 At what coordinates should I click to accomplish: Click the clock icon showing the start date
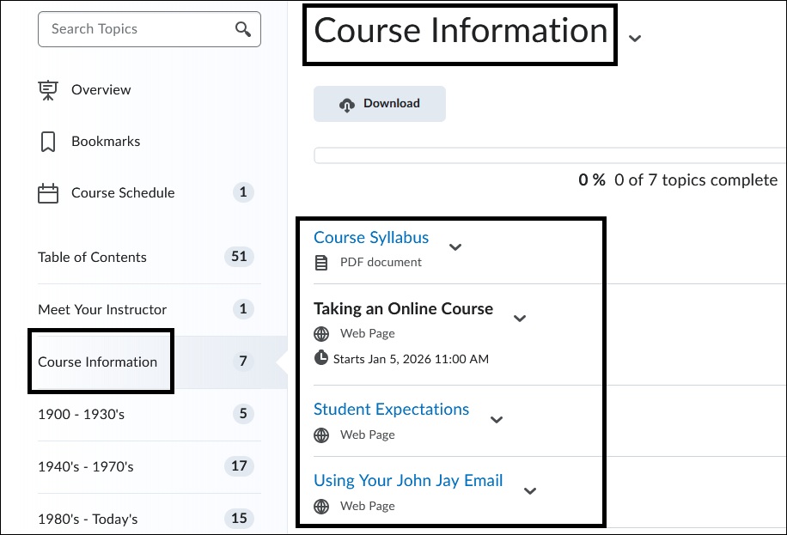click(x=320, y=359)
